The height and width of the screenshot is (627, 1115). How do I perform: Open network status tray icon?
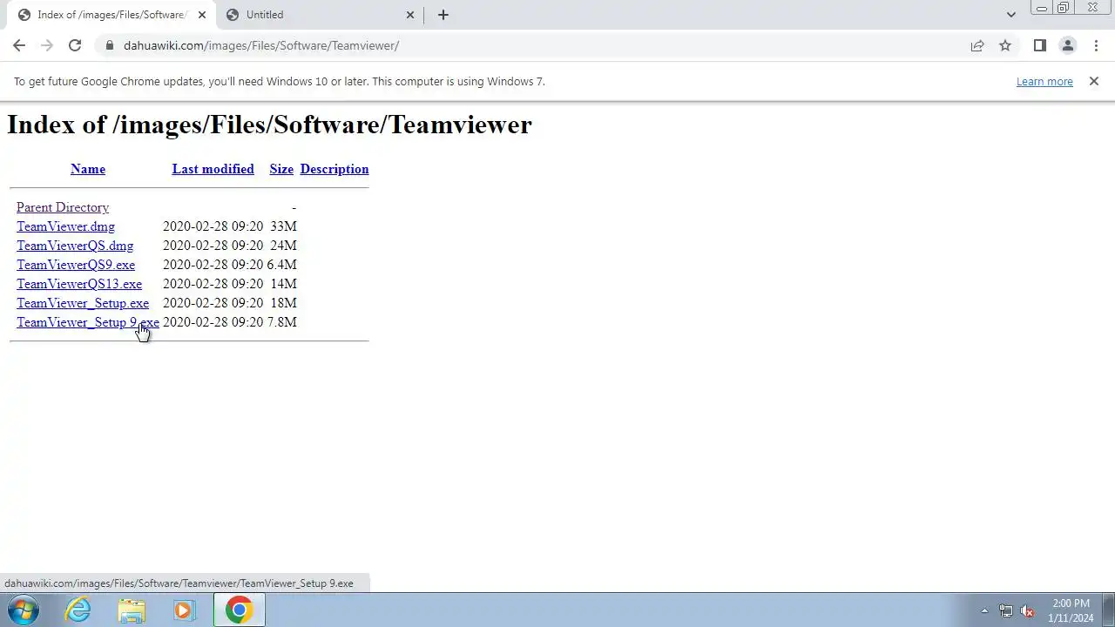(1006, 610)
